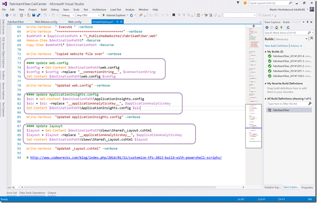Click the New Build Definition link

tap(276, 46)
